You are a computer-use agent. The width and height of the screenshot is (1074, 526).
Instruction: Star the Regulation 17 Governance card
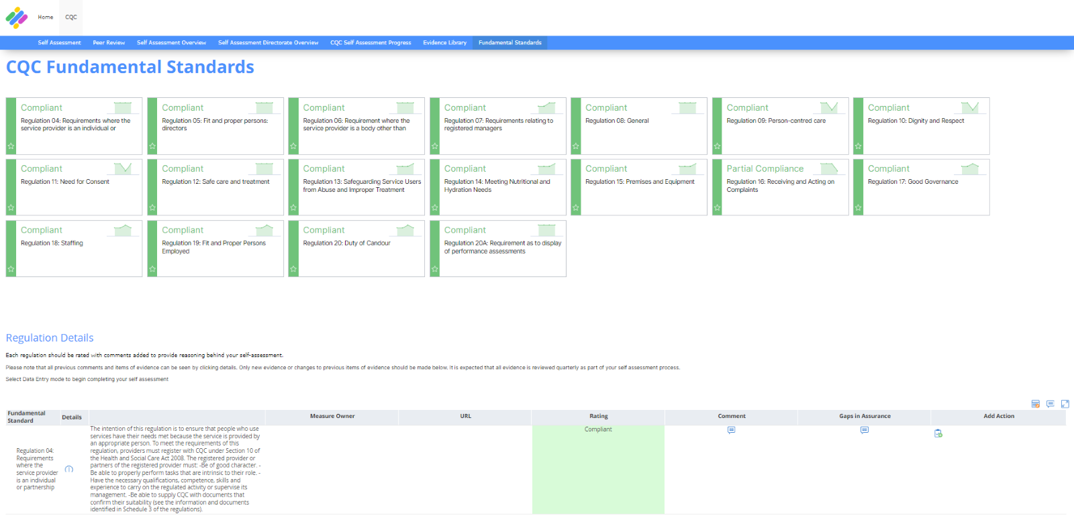point(858,208)
